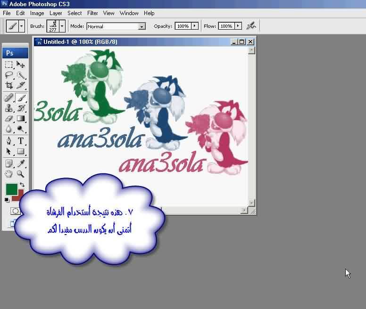Swap foreground and background colors
This screenshot has width=366, height=309.
point(22,185)
